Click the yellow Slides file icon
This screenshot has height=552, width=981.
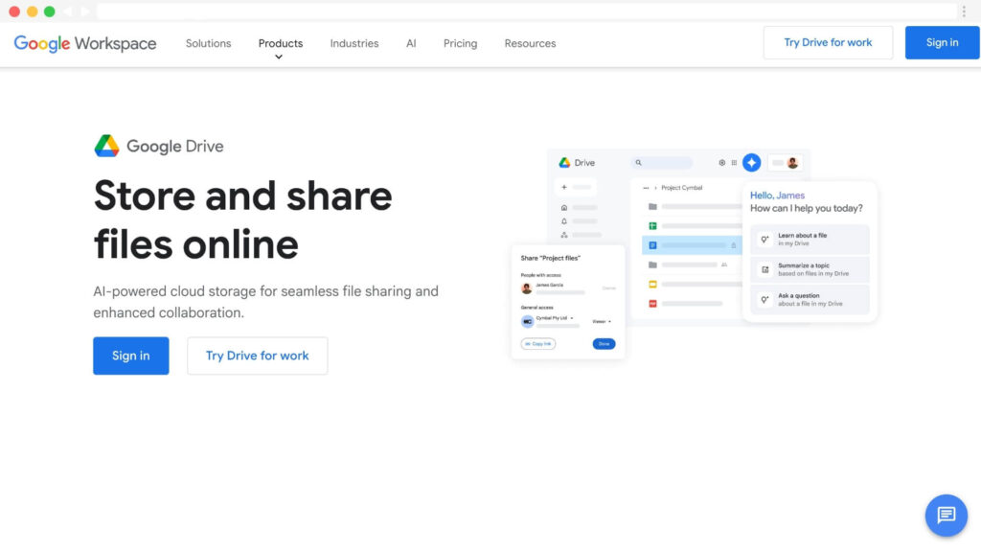point(652,284)
